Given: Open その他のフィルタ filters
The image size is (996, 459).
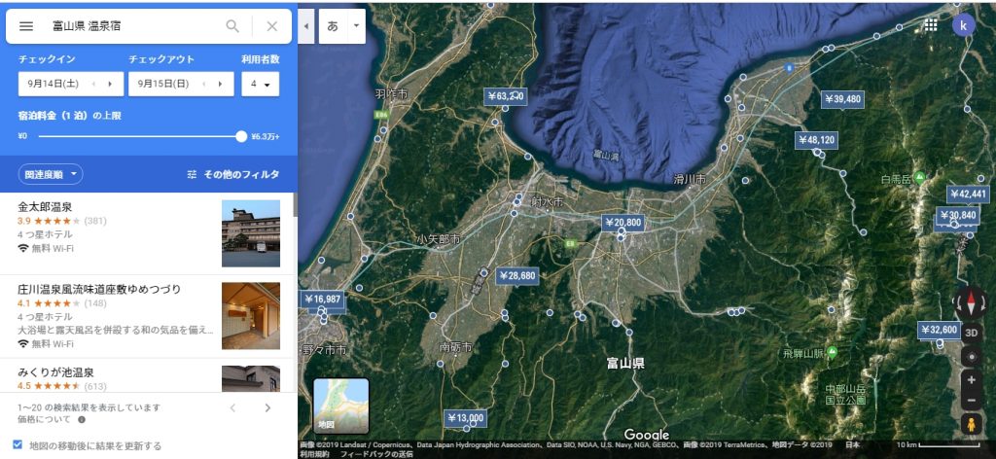Looking at the screenshot, I should coord(233,175).
